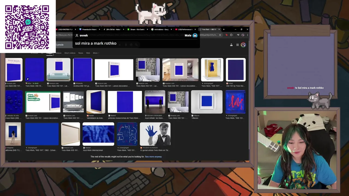349x196 pixels.
Task: Close the Performance YouTube tab
Action: point(195,29)
